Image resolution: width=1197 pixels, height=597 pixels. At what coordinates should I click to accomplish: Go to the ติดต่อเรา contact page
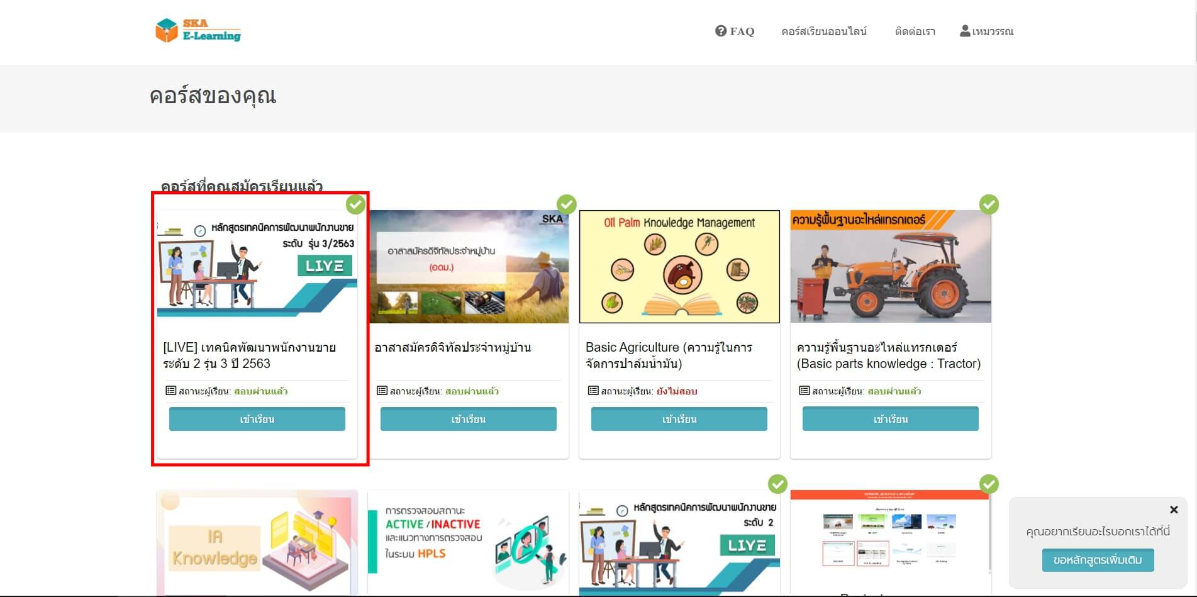point(915,31)
